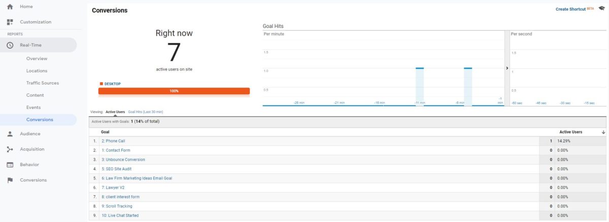609x222 pixels.
Task: Open the 8: client interest form goal
Action: (120, 197)
